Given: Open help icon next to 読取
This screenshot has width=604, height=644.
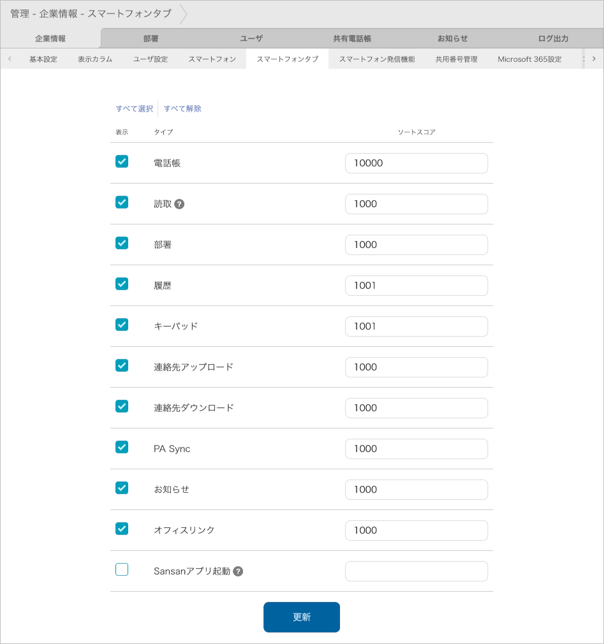Looking at the screenshot, I should click(x=179, y=204).
